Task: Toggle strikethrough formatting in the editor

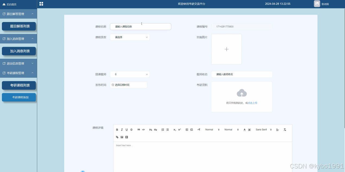Action: coord(131,130)
